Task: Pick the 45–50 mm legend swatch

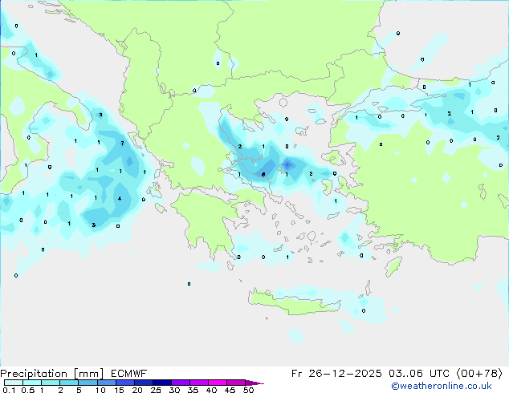Action: (236, 383)
